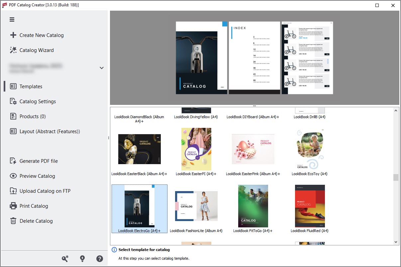401x267 pixels.
Task: Click the lightbulb tips icon
Action: pyautogui.click(x=82, y=258)
